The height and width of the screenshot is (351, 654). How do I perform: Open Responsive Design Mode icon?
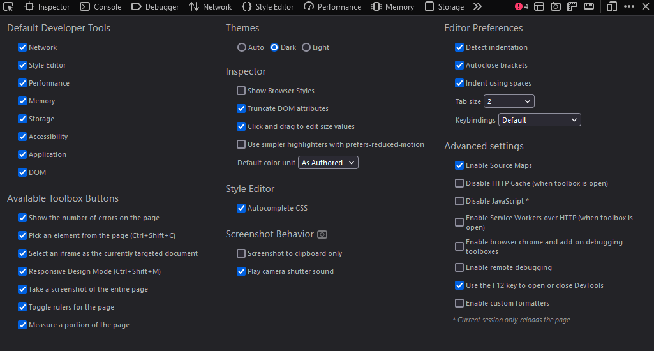(612, 7)
